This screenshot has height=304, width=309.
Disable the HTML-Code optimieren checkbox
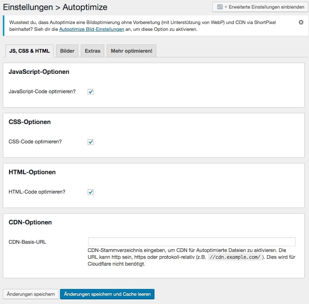point(91,192)
